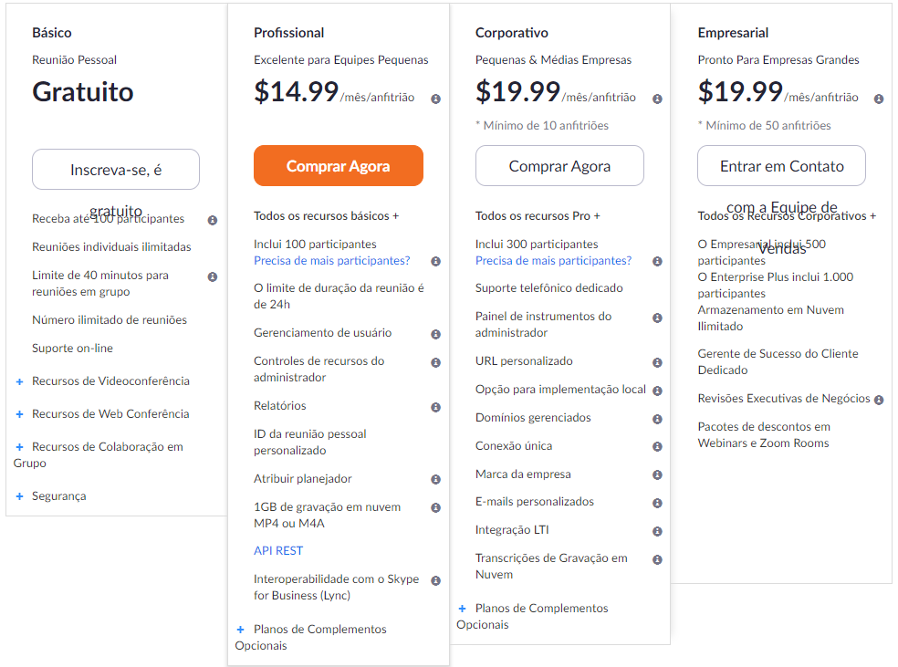The width and height of the screenshot is (898, 667).
Task: Open info tooltip for "Receba até 100 participantes"
Action: (213, 219)
